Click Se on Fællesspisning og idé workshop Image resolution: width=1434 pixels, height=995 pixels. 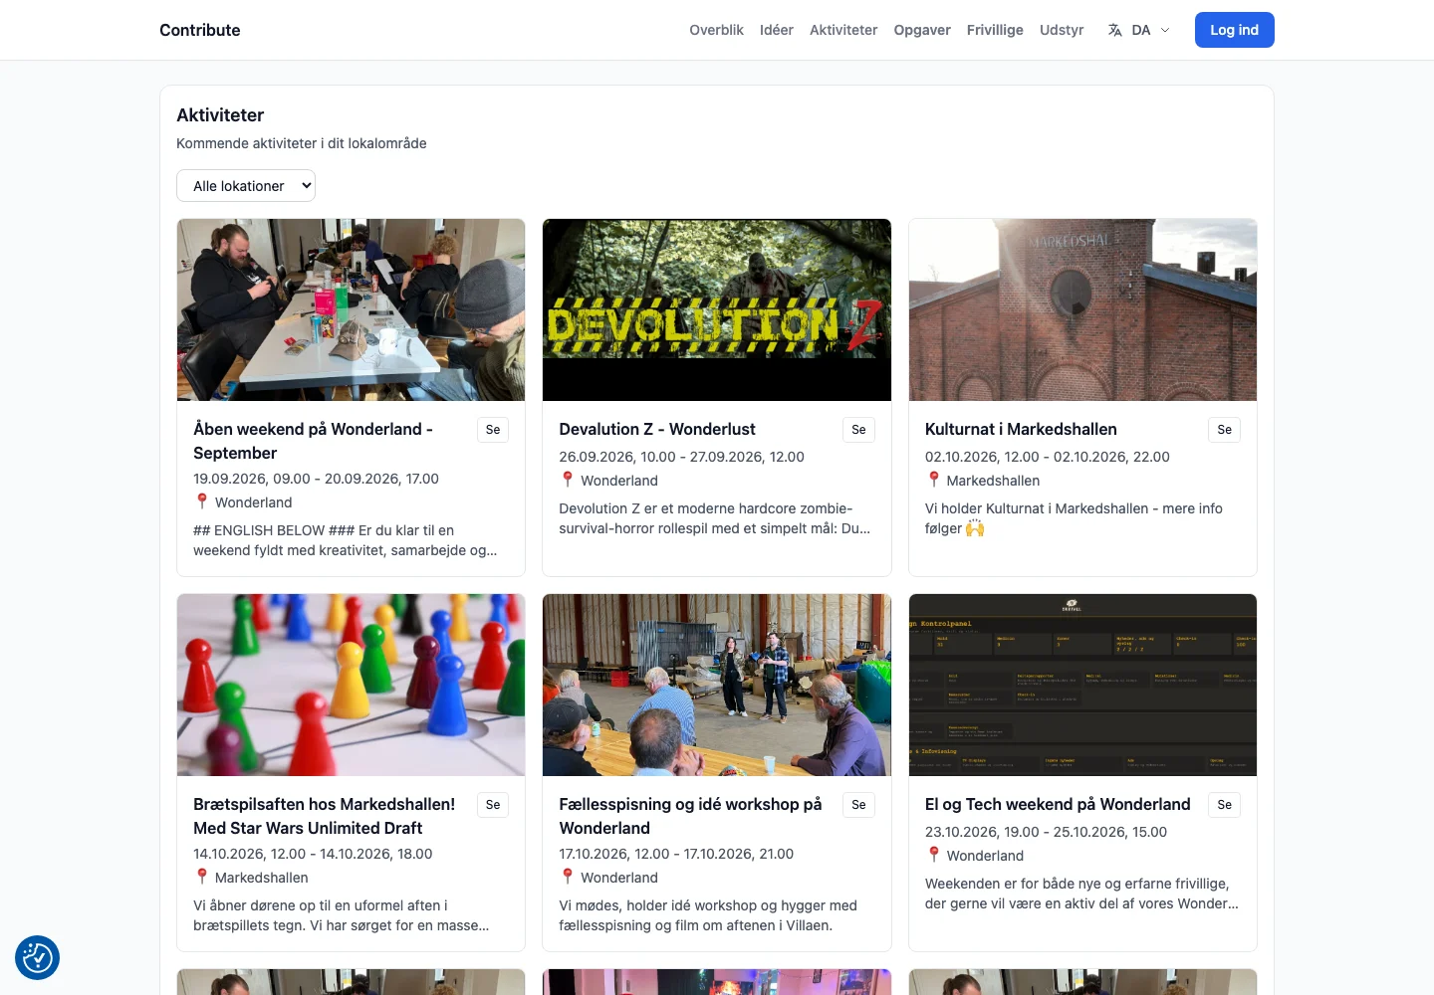pyautogui.click(x=858, y=805)
